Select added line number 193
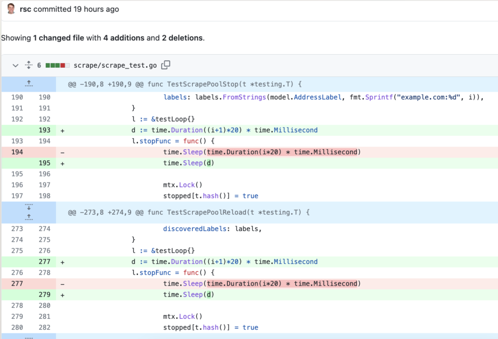The image size is (498, 339). (x=44, y=130)
